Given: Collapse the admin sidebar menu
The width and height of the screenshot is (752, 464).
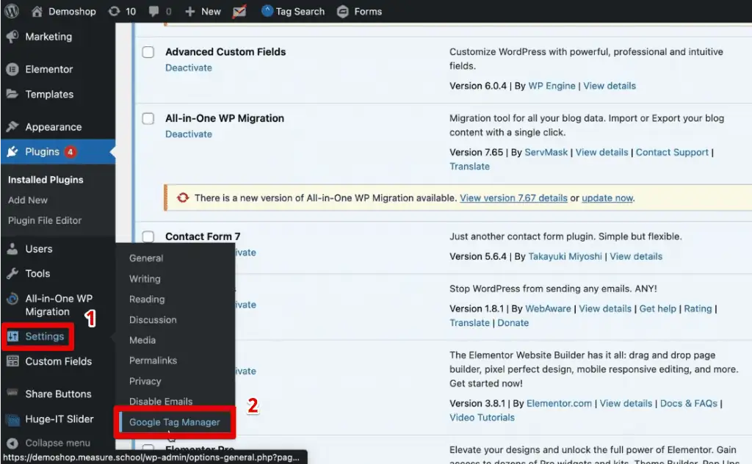Looking at the screenshot, I should point(12,443).
